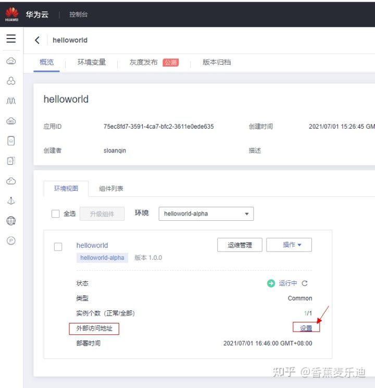This screenshot has height=388, width=375.
Task: Select the 组件列表 tab
Action: (x=111, y=189)
